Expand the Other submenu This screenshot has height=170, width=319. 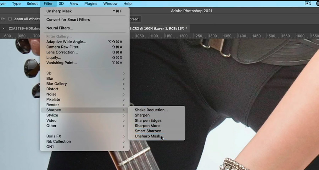coord(84,126)
